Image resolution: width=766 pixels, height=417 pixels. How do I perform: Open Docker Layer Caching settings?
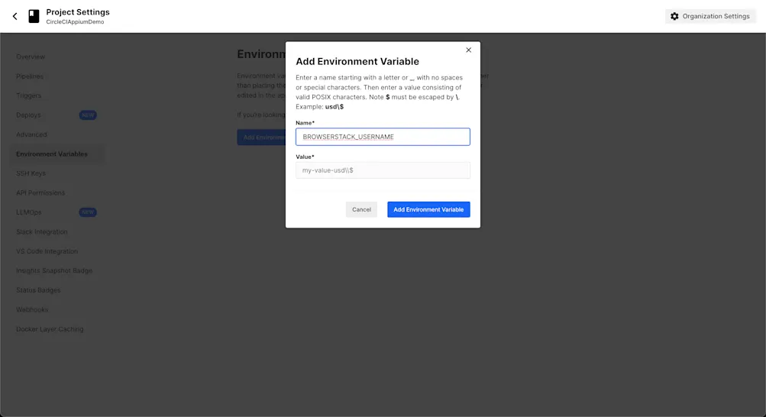[x=50, y=329]
